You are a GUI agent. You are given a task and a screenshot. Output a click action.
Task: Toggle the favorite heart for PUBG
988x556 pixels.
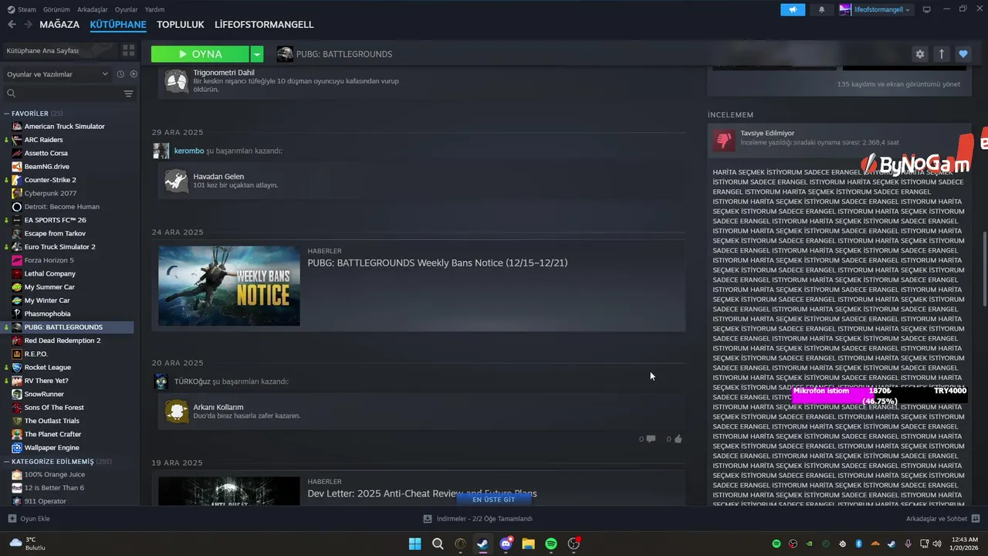[x=963, y=54]
